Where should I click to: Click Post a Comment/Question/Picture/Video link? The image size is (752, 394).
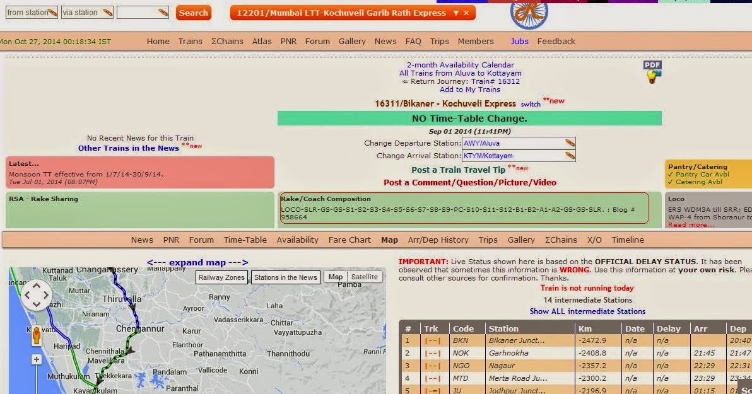pos(470,182)
